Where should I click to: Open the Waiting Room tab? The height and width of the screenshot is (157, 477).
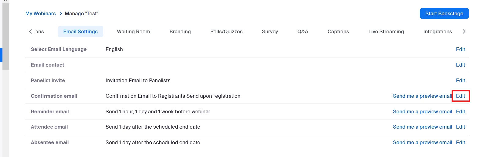click(133, 31)
